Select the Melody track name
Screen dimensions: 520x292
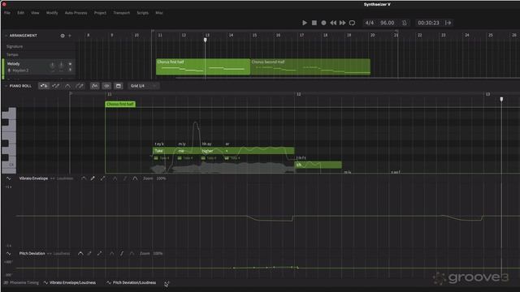coord(14,63)
